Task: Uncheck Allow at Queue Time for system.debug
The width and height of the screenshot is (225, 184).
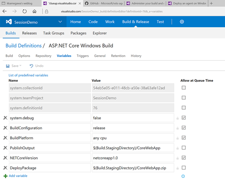Action: (184, 118)
